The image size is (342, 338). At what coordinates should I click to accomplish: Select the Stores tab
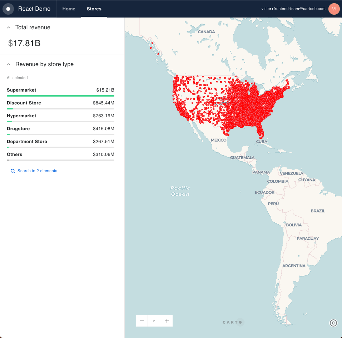pyautogui.click(x=94, y=9)
